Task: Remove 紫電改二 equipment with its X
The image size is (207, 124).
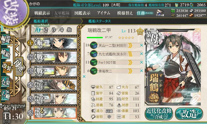Action: click(x=142, y=71)
